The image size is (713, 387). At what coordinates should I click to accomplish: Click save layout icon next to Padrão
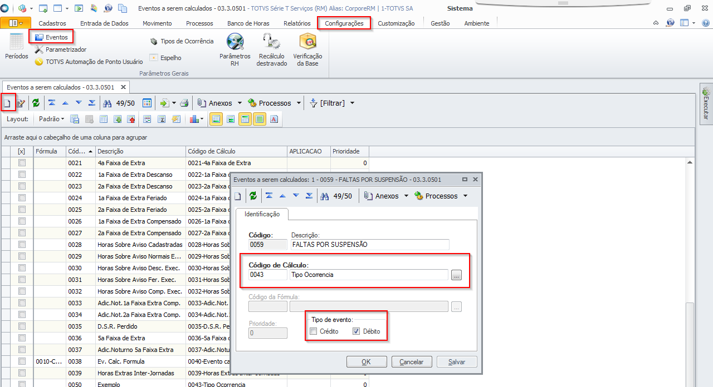[x=75, y=119]
